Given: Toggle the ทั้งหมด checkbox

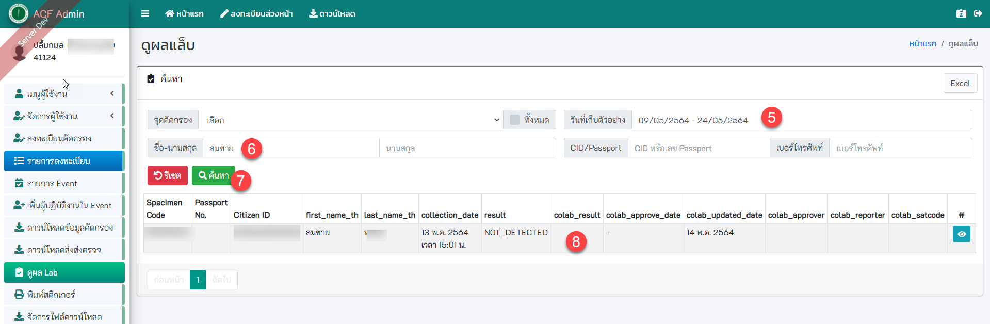Looking at the screenshot, I should 515,120.
